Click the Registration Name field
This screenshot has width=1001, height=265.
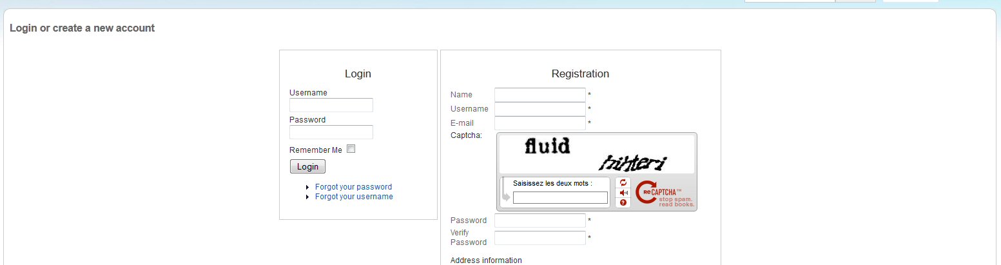tap(540, 95)
